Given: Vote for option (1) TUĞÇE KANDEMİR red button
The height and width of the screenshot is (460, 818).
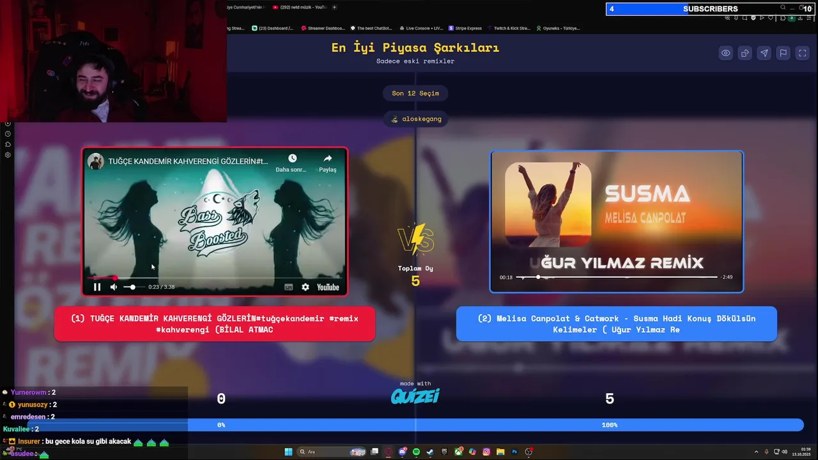Looking at the screenshot, I should pyautogui.click(x=215, y=324).
